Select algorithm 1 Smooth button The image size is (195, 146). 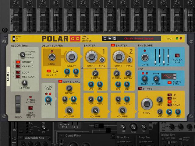pyautogui.click(x=18, y=62)
